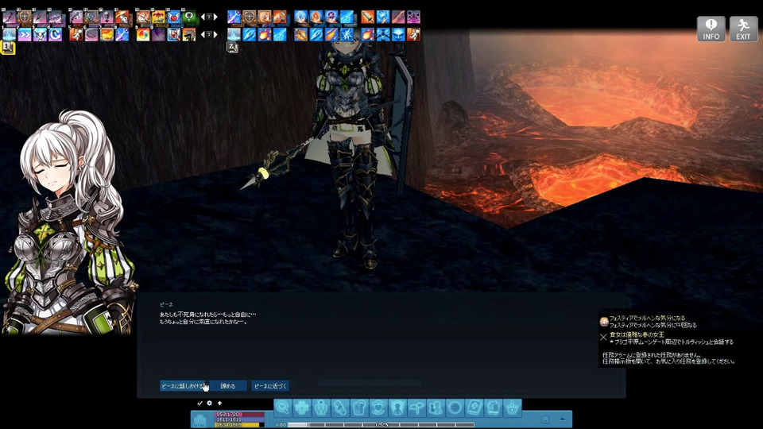Click the blue MP bar 1611/1611

coord(239,419)
